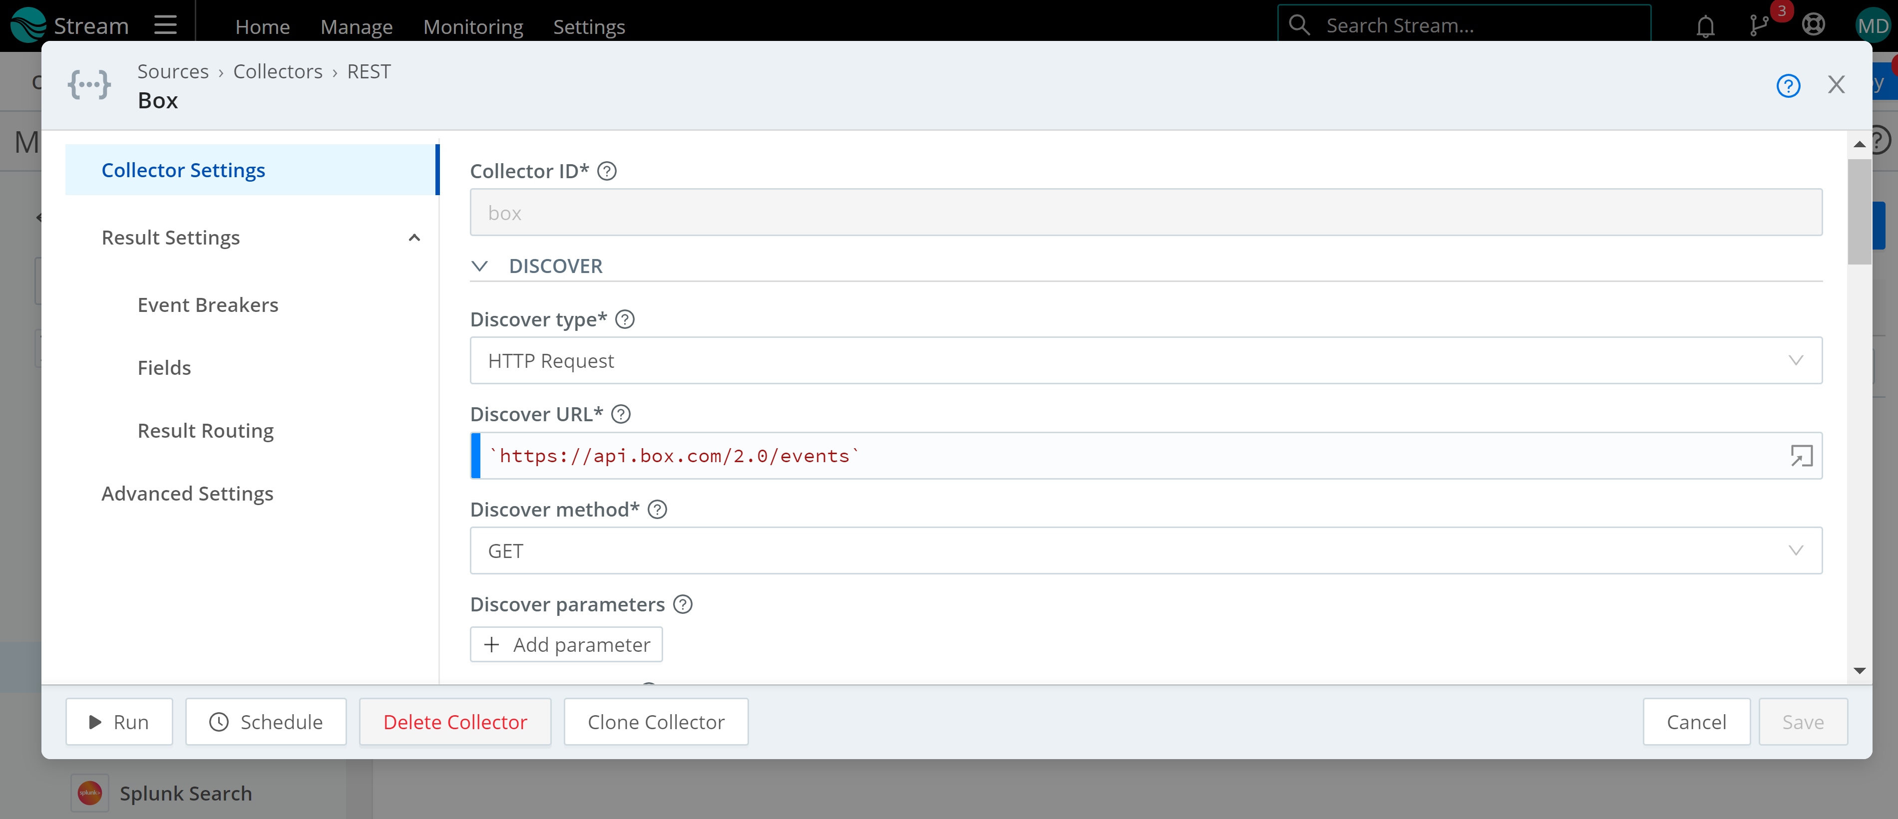Click the Discover URL help icon
Image resolution: width=1898 pixels, height=819 pixels.
[x=621, y=414]
